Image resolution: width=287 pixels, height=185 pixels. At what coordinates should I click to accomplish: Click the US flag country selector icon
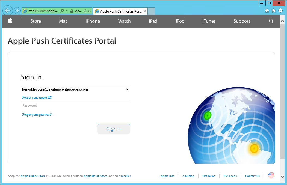pyautogui.click(x=271, y=175)
